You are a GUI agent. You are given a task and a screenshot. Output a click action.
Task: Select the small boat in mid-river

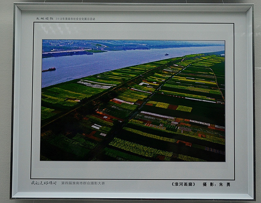tap(166, 54)
